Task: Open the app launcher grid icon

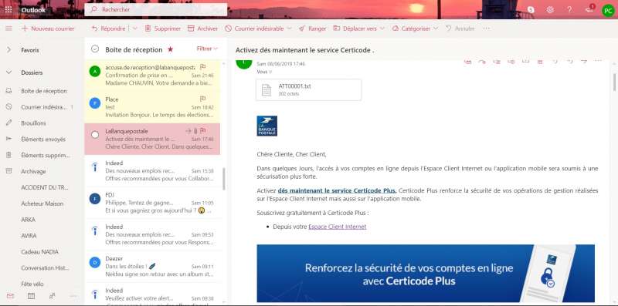Action: click(x=8, y=9)
